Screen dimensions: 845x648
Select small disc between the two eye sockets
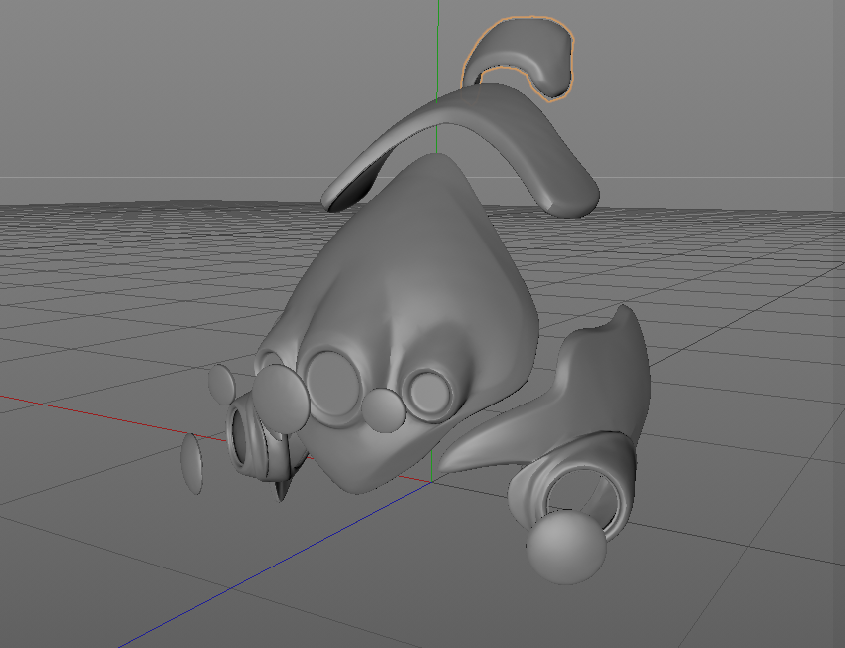(x=386, y=410)
